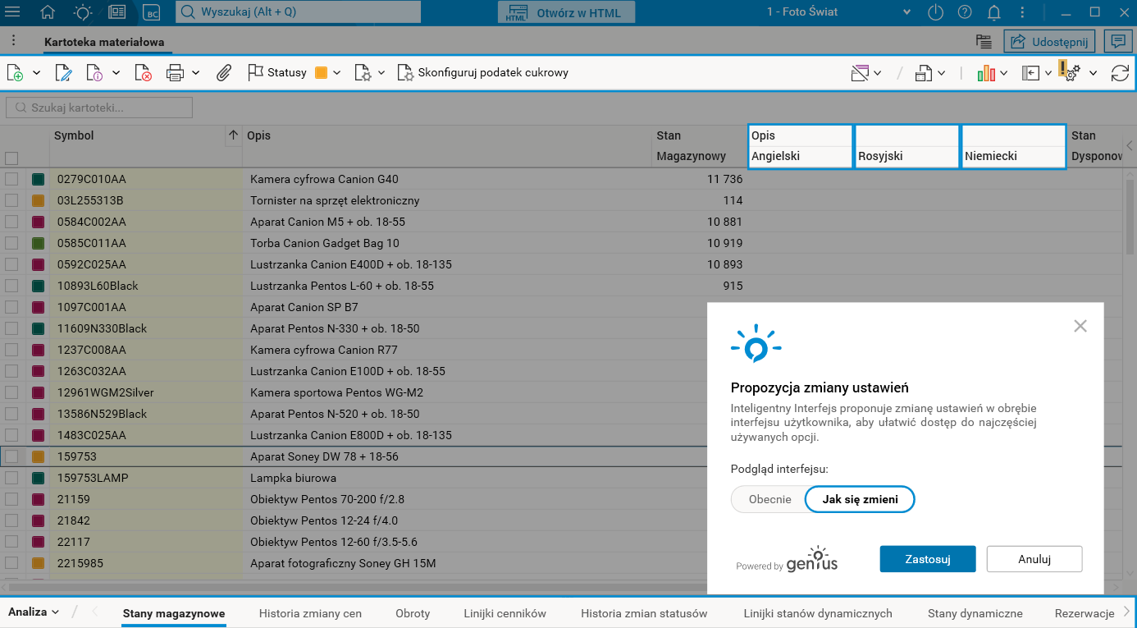Click the Anuluj button
1137x628 pixels.
click(1034, 559)
